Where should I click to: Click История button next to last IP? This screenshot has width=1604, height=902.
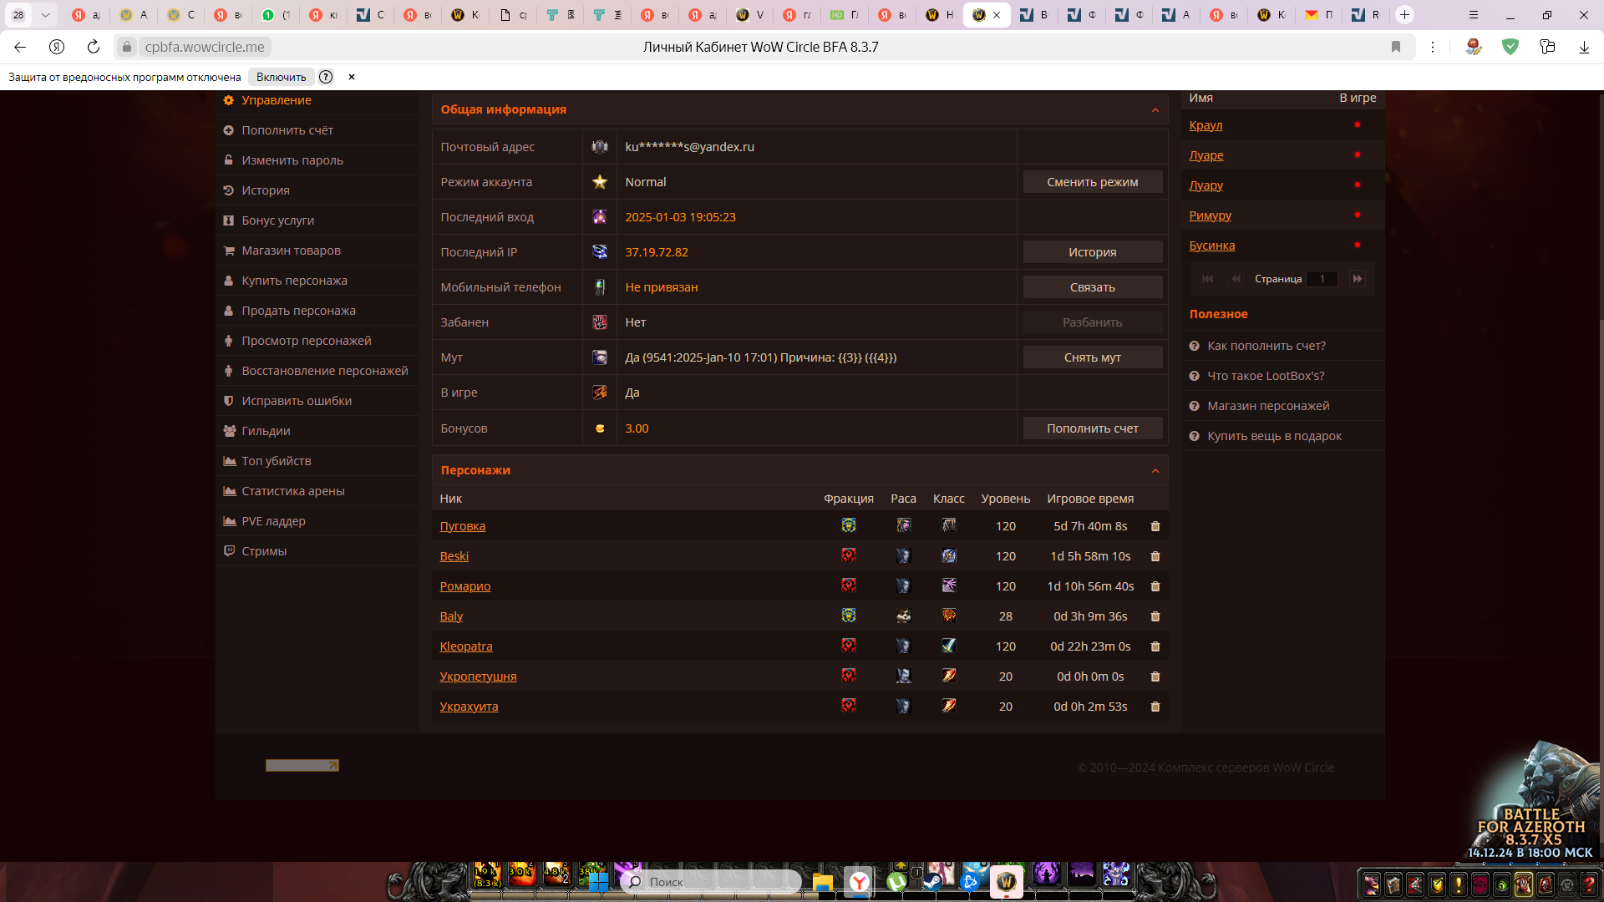click(1093, 252)
